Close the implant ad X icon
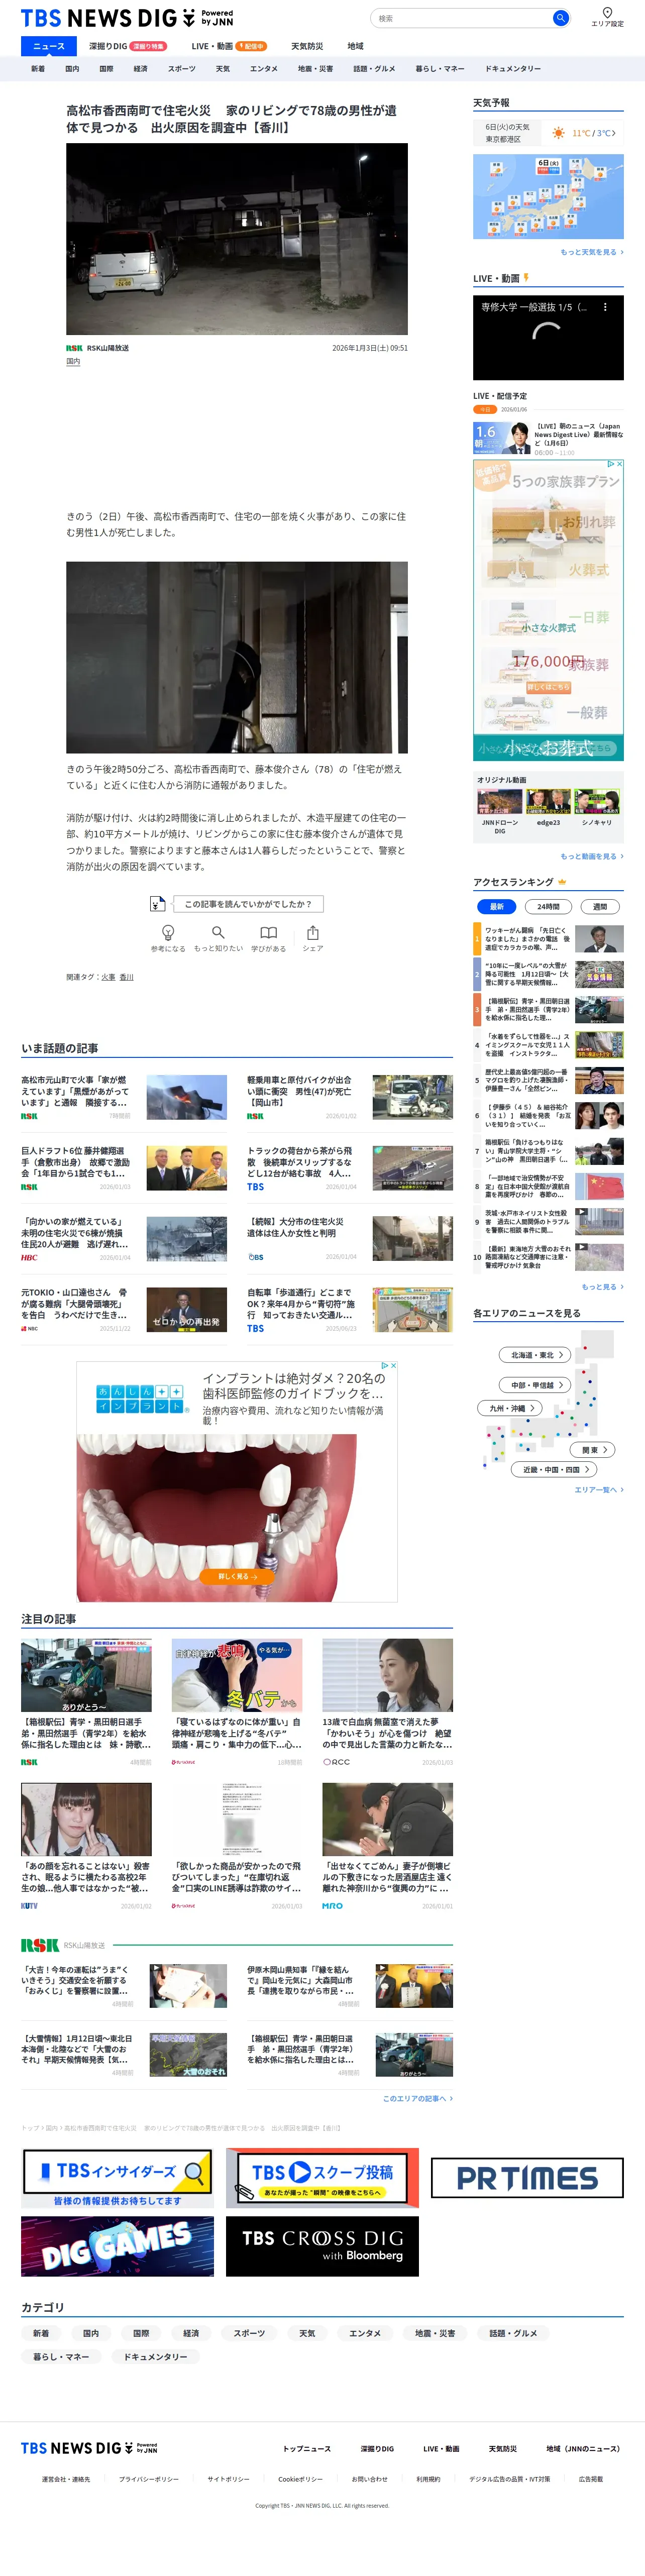The image size is (645, 2576). [x=393, y=1365]
